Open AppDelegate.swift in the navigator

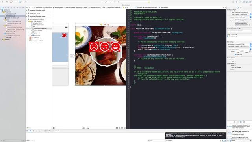(x=11, y=14)
